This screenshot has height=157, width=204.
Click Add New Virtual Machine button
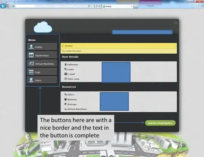(160, 123)
